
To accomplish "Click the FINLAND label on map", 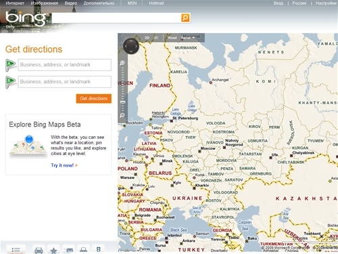I will (160, 85).
